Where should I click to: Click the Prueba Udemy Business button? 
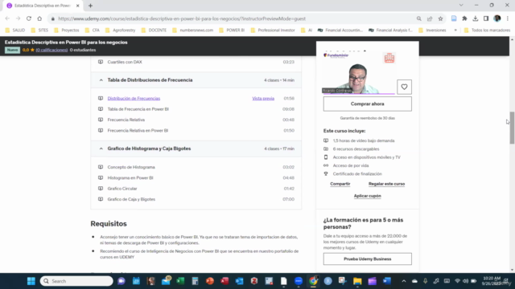click(x=367, y=258)
